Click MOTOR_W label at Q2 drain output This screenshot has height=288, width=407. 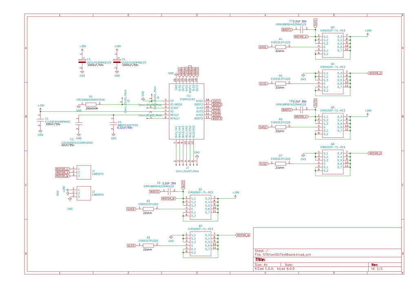(x=243, y=235)
